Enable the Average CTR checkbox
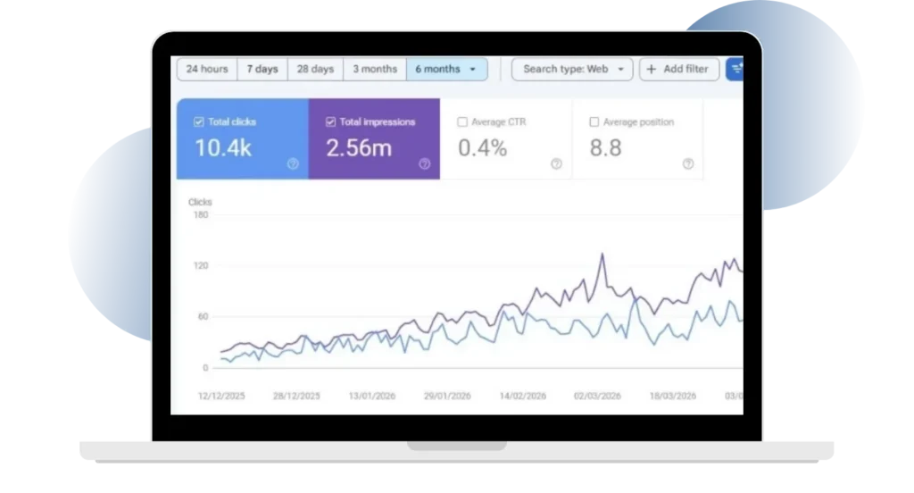Viewport: 914px width, 493px height. (462, 122)
